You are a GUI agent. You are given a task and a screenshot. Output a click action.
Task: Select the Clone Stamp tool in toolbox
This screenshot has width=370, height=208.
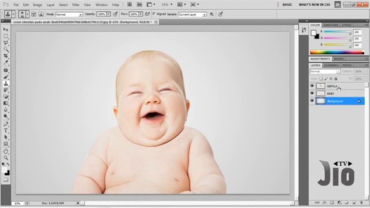(x=6, y=83)
